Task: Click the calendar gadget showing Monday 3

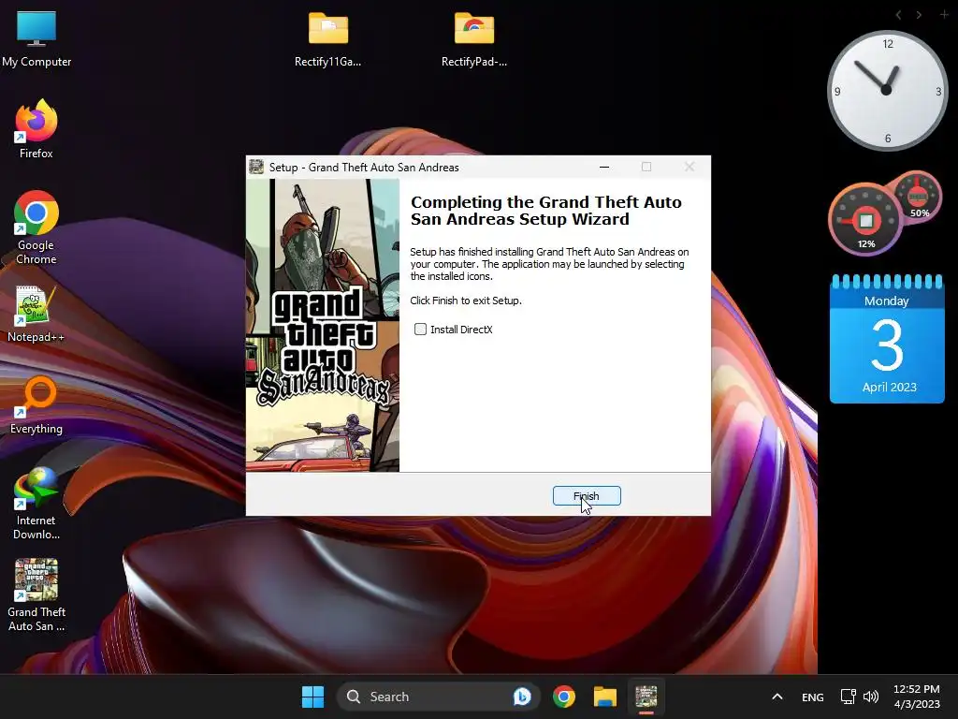Action: click(x=887, y=339)
